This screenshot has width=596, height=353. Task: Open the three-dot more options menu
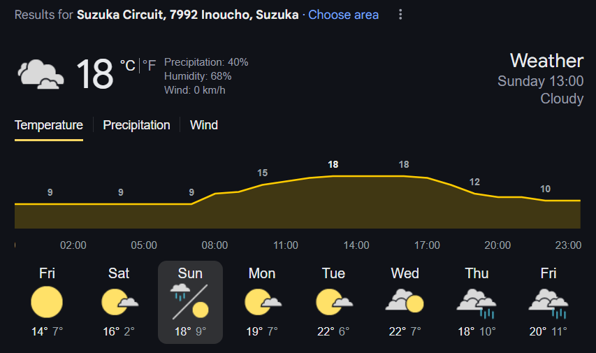pyautogui.click(x=400, y=15)
